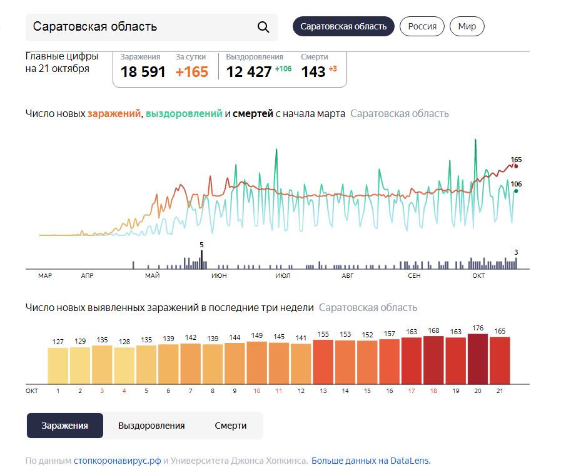566x470 pixels.
Task: Click the bar for October 21 (165)
Action: [x=500, y=360]
